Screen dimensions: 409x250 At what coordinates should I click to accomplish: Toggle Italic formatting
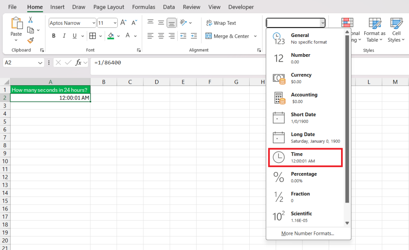point(64,36)
